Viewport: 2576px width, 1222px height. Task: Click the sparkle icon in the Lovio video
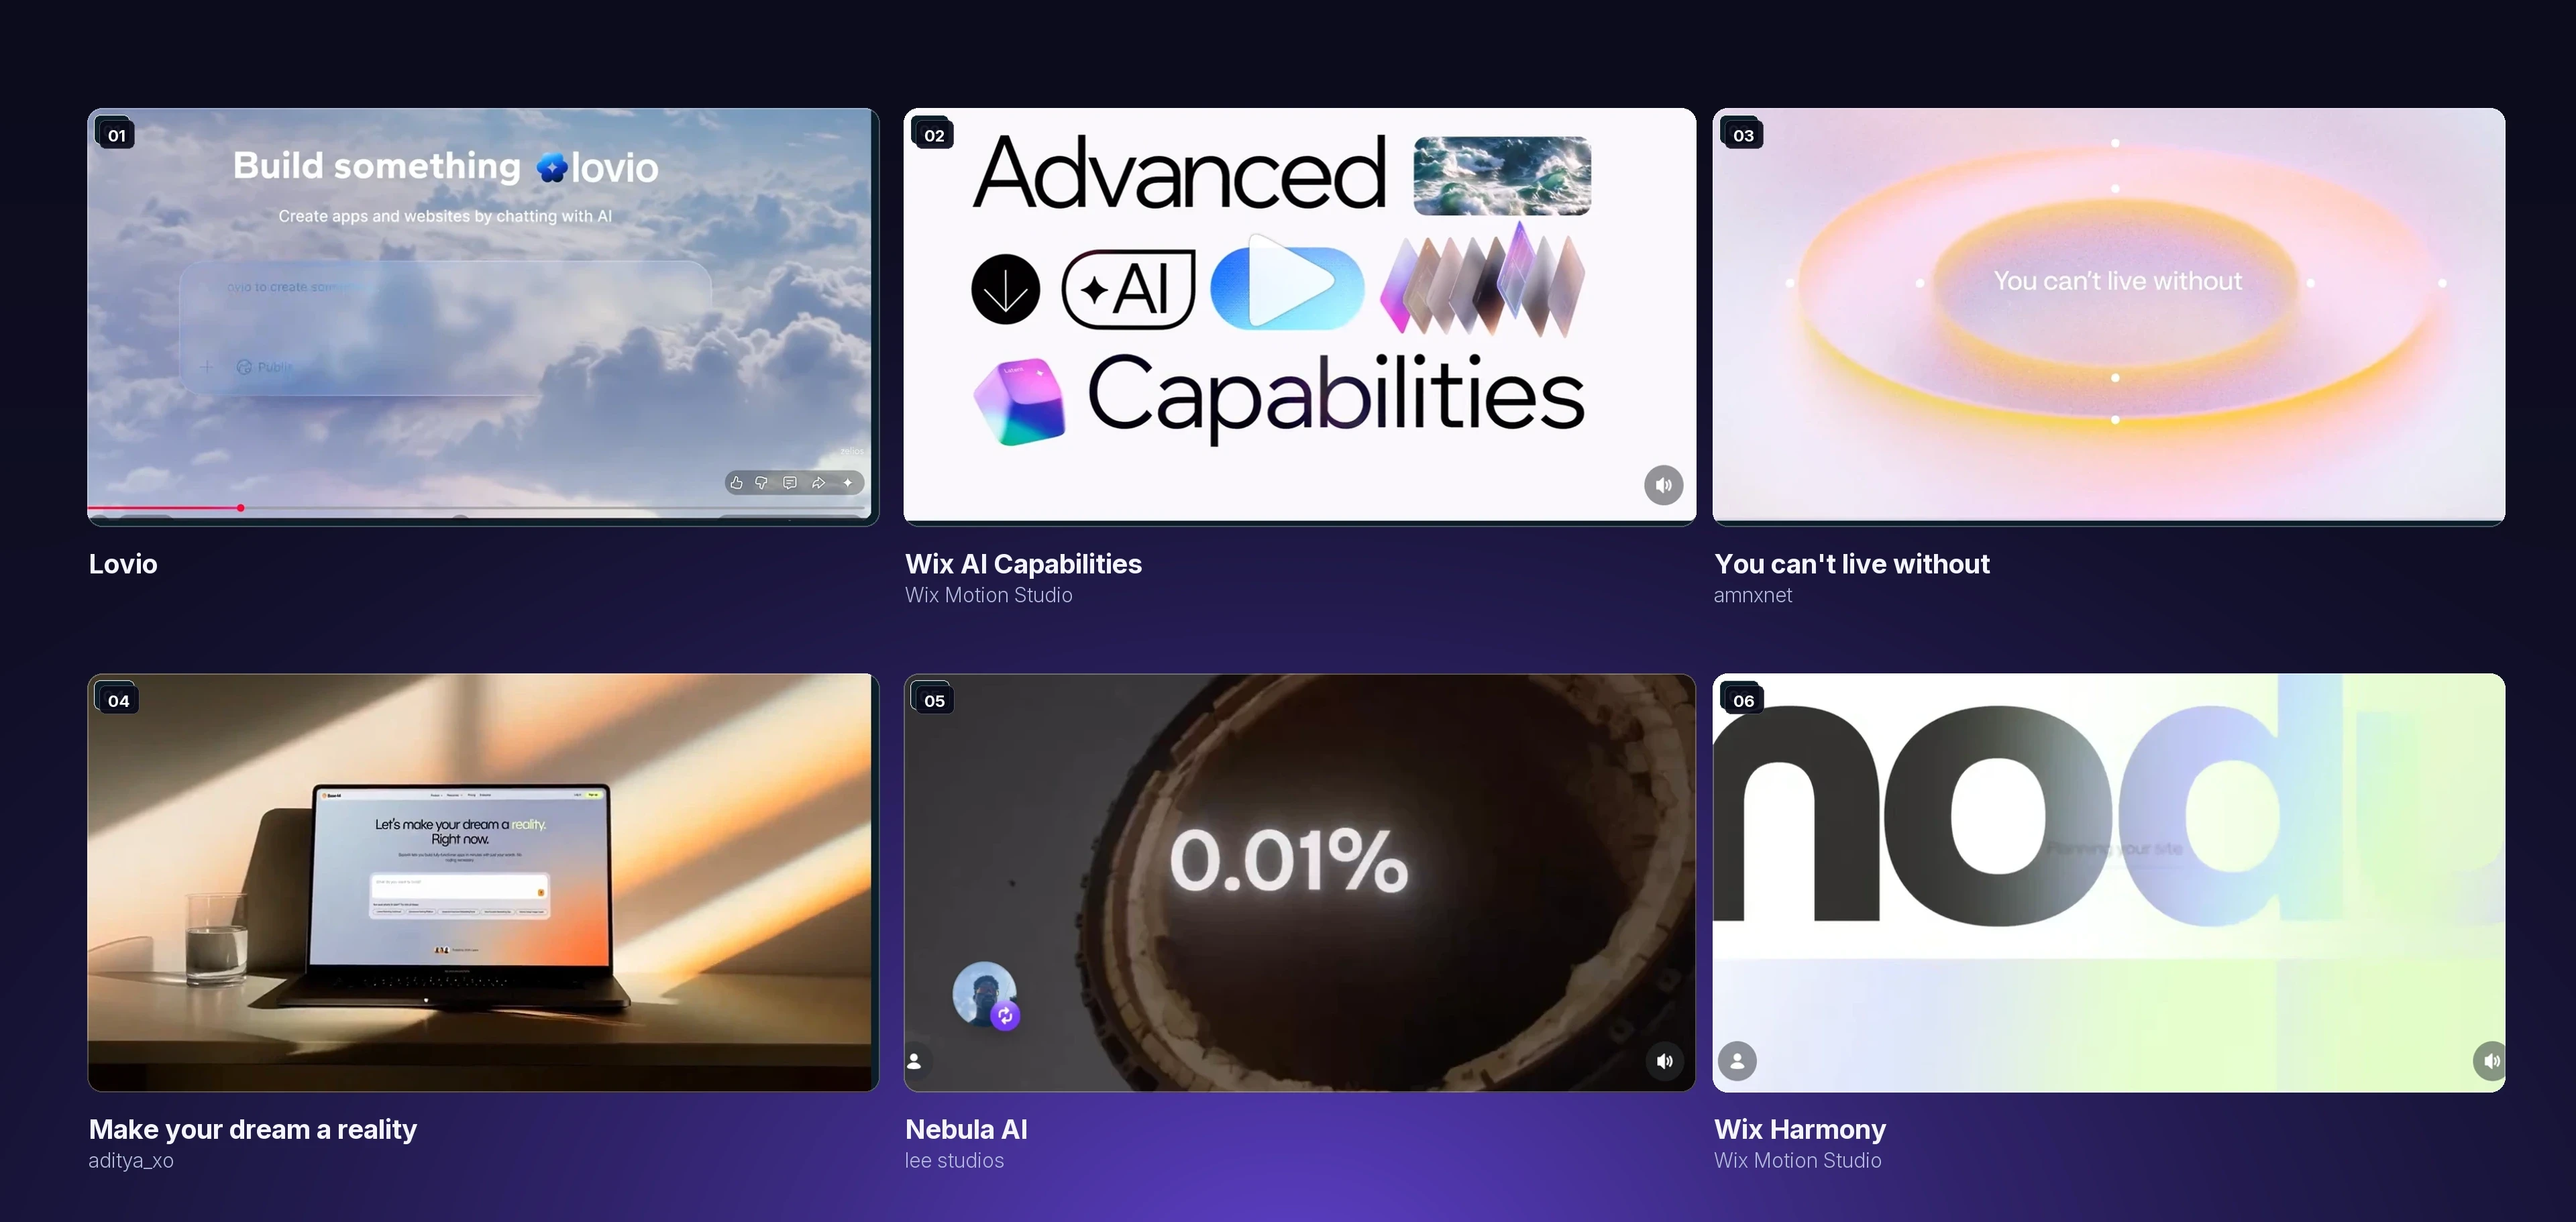click(x=848, y=483)
